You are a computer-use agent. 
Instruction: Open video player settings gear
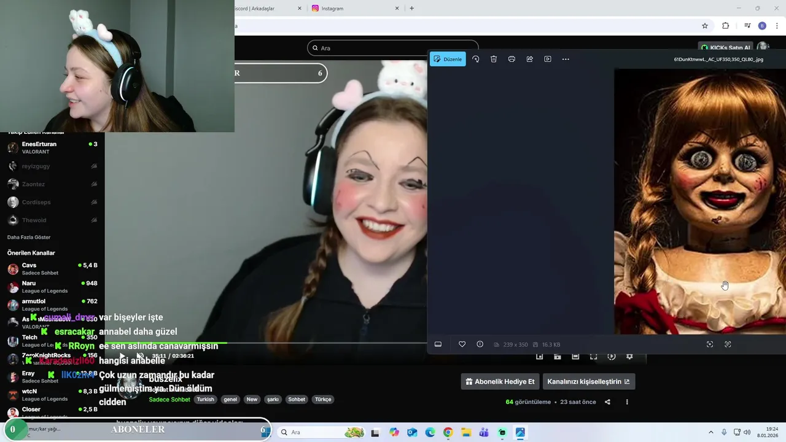(629, 357)
